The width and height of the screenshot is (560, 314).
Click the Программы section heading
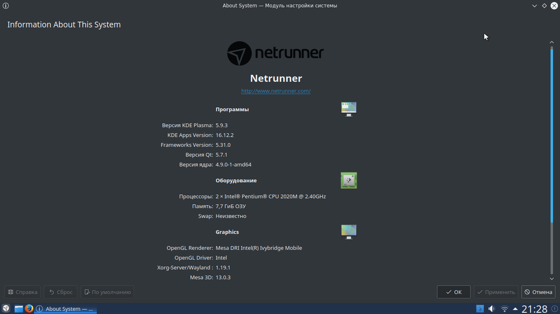[232, 110]
